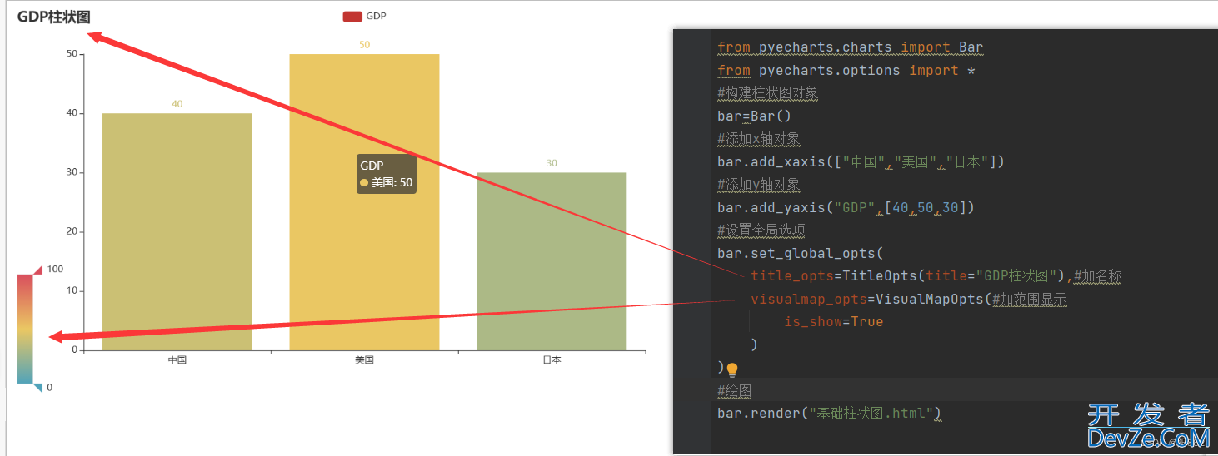Click the 中国 bar with value 40
Viewport: 1218px width, 456px height.
coord(177,231)
